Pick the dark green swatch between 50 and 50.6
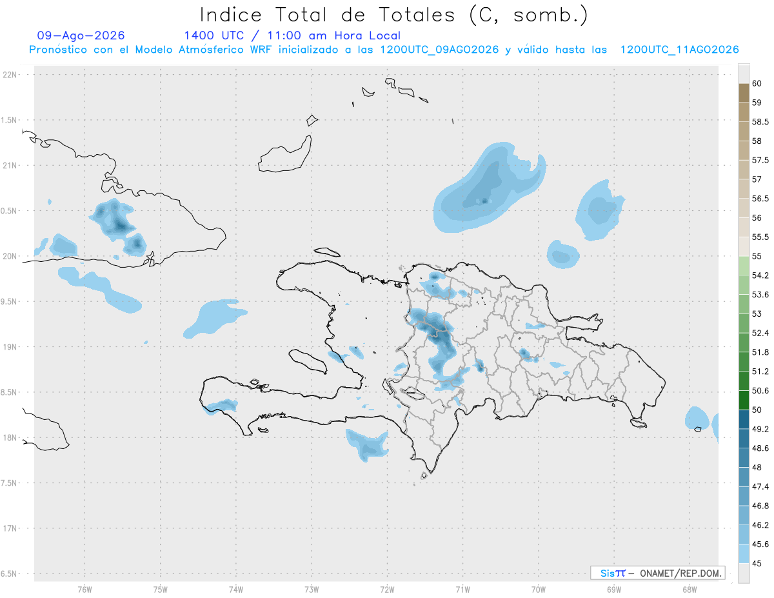 (744, 400)
